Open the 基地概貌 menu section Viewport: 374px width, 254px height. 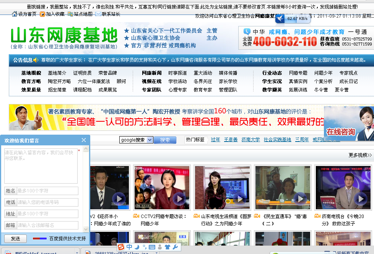coord(31,73)
